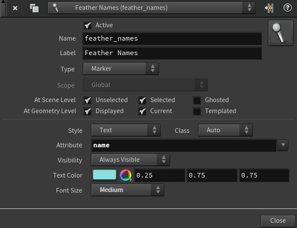Toggle the Selected scene level checkbox

[142, 100]
